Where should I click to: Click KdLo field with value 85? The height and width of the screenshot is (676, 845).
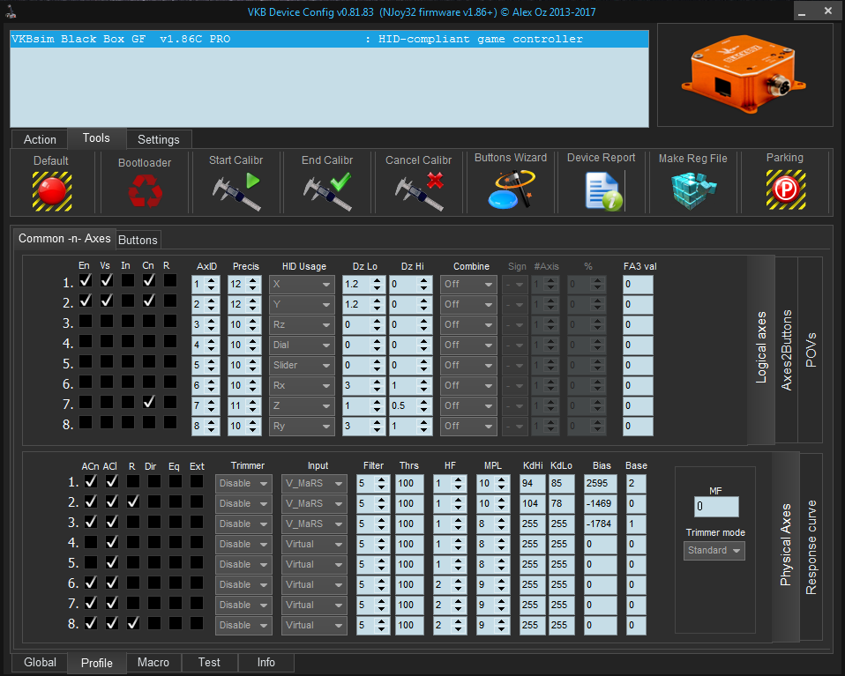(561, 484)
